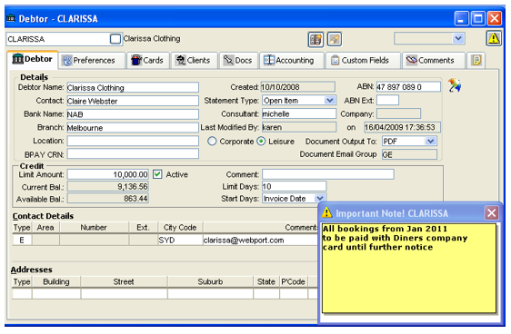The height and width of the screenshot is (334, 511).
Task: Switch to the Accounting tab
Action: (x=292, y=61)
